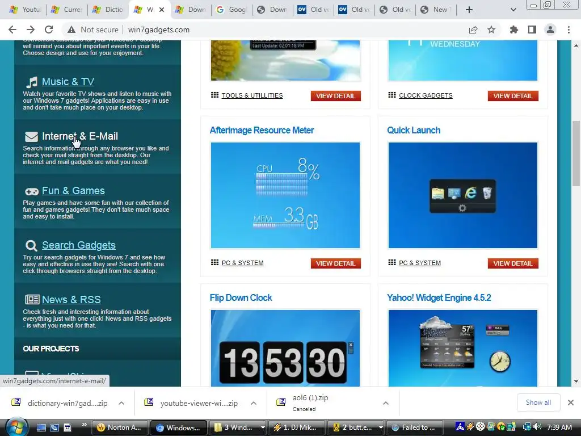Click the page vertical scrollbar thumb
The height and width of the screenshot is (436, 581).
point(576,153)
